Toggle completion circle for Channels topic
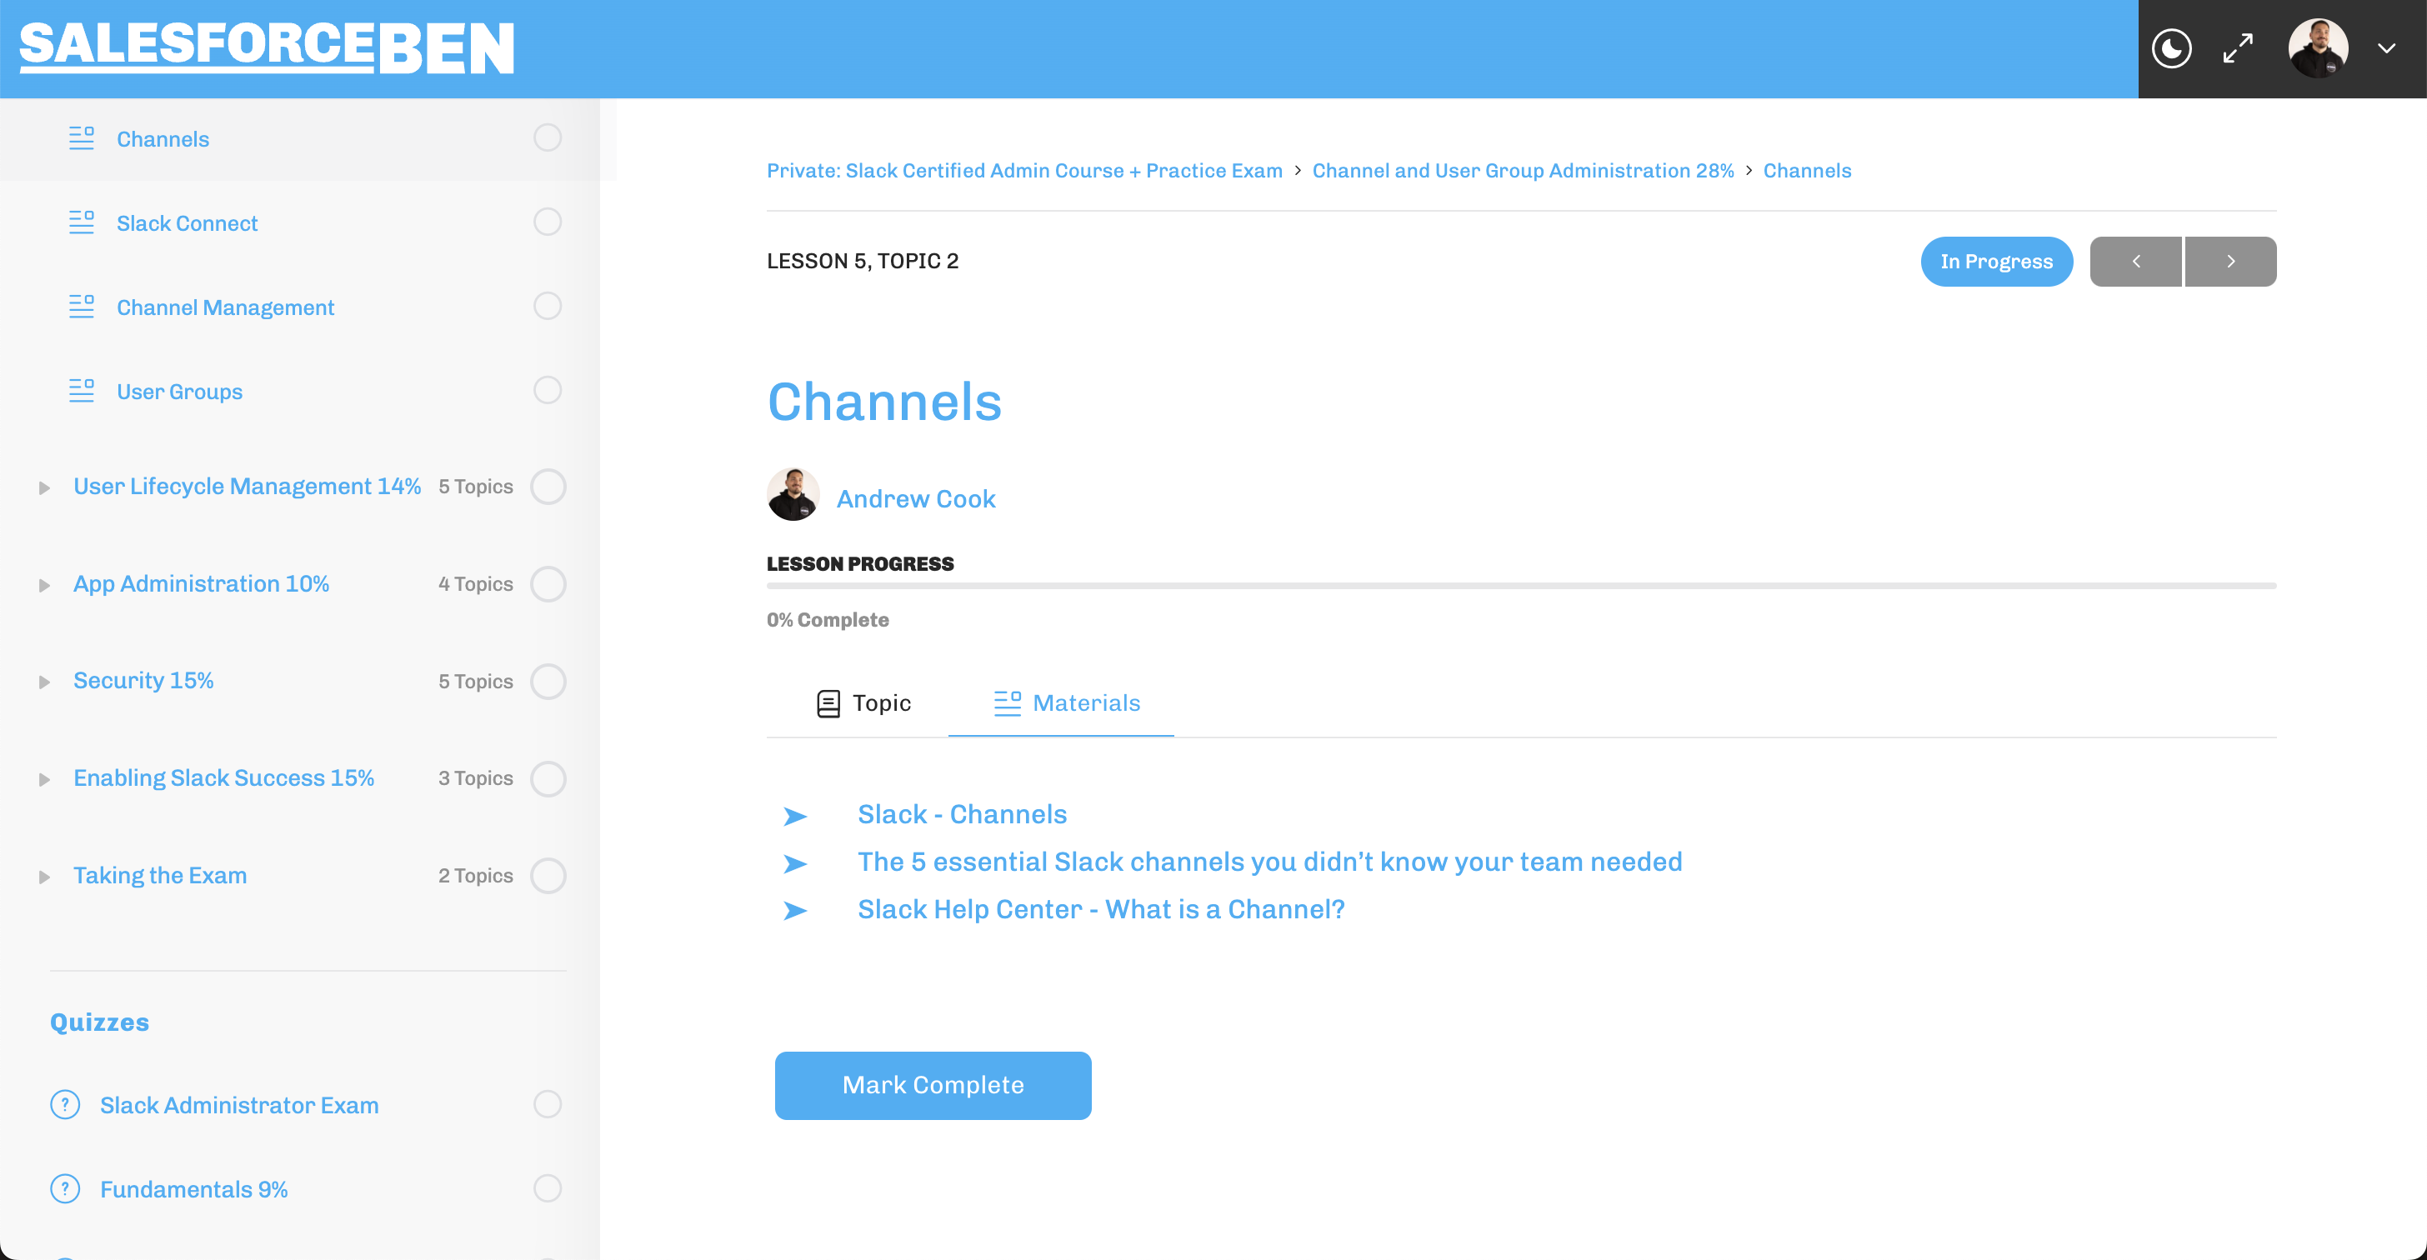 (548, 137)
